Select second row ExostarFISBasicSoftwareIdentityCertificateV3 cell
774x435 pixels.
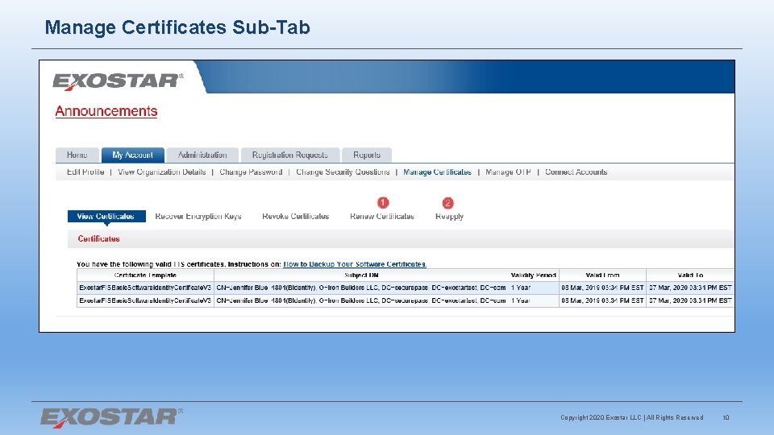pyautogui.click(x=145, y=300)
